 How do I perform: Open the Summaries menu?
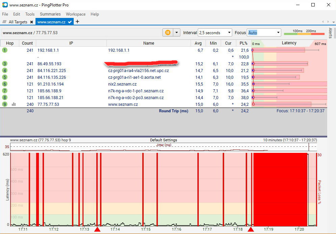point(50,14)
